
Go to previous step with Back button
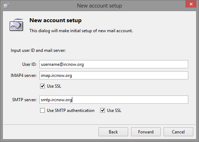tap(113, 132)
